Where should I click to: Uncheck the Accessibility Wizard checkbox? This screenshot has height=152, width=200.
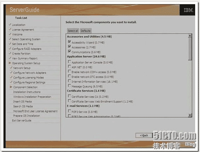69,42
